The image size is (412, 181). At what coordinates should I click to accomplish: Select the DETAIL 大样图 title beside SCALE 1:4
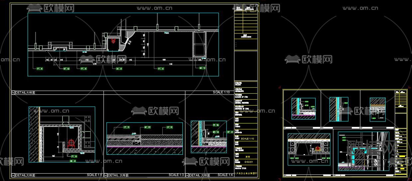[x=200, y=175]
